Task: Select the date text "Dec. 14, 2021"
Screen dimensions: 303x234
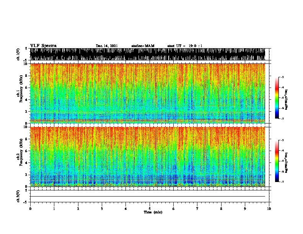Action: pos(107,46)
